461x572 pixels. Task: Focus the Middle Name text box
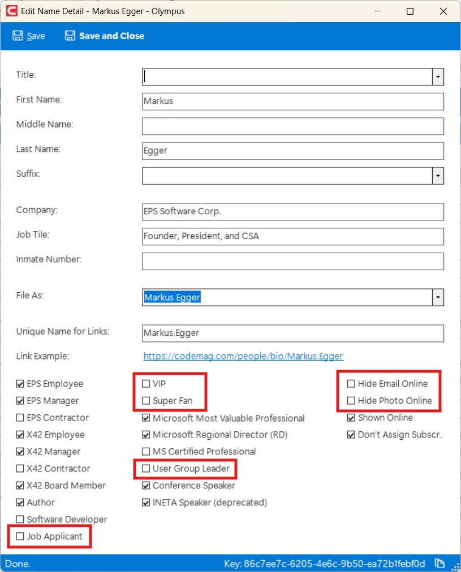[x=293, y=126]
